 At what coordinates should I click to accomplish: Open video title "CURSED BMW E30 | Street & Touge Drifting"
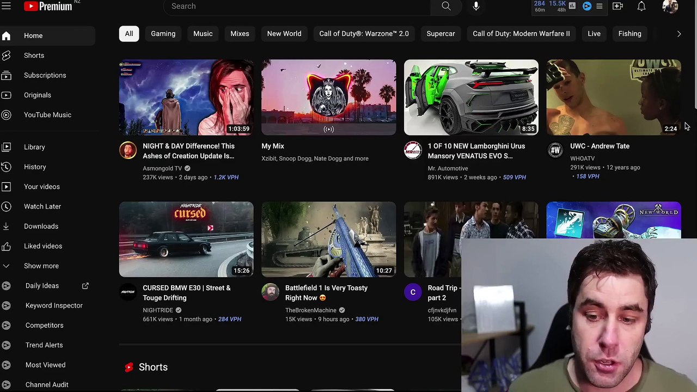point(187,293)
